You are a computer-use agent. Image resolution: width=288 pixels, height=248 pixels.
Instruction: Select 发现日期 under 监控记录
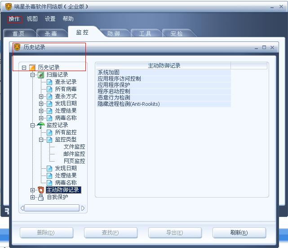click(x=66, y=168)
